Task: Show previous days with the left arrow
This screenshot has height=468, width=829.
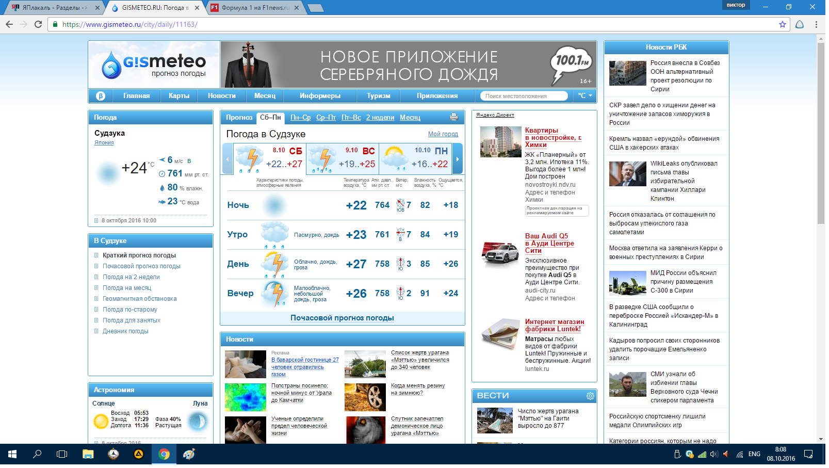Action: click(227, 159)
